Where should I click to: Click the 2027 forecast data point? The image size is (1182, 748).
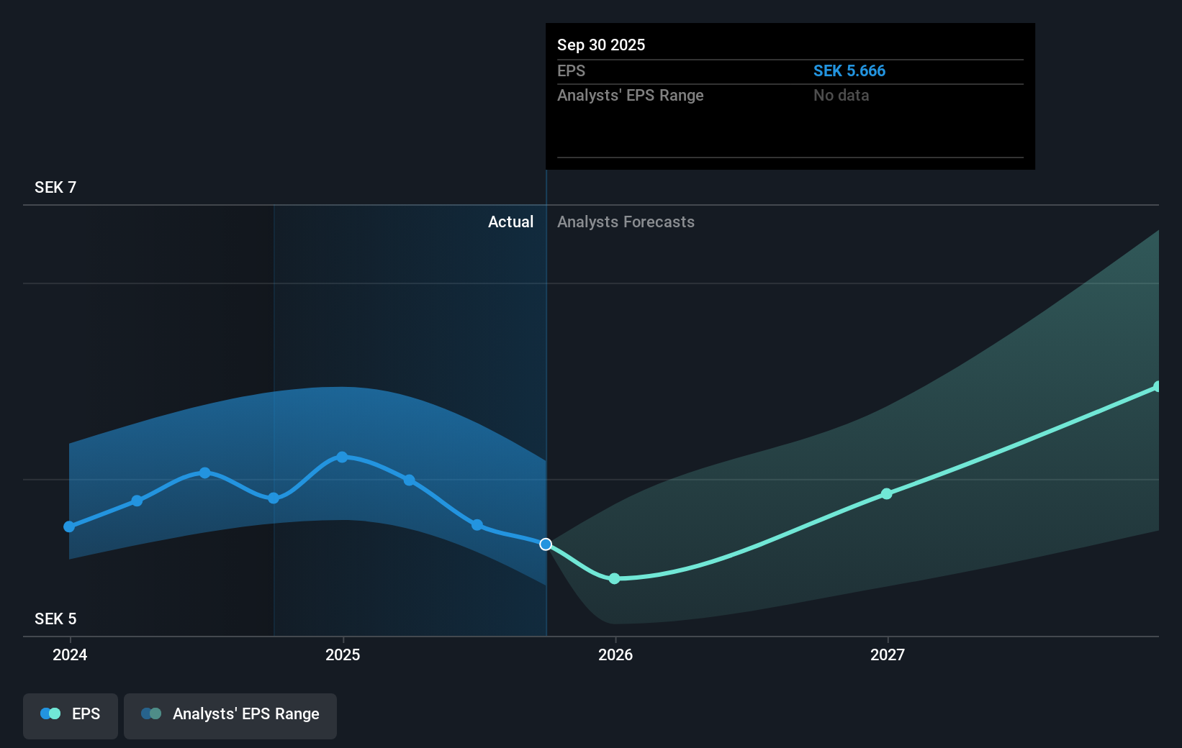pyautogui.click(x=887, y=493)
